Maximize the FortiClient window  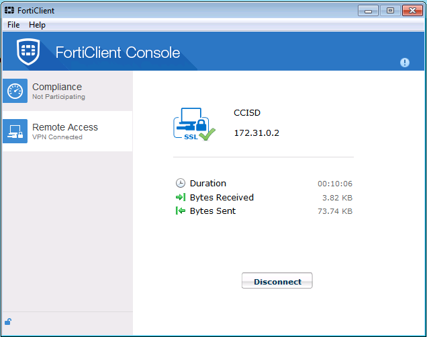390,11
